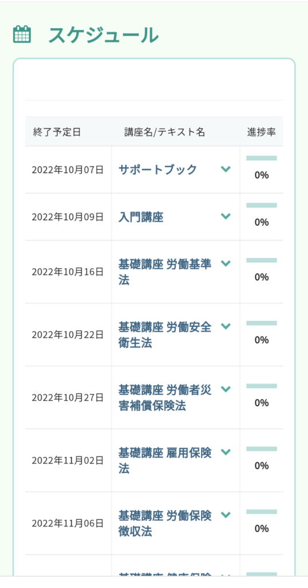Viewport: 308px width, 588px height.
Task: Expand the 入門講座 row chevron
Action: click(x=226, y=216)
